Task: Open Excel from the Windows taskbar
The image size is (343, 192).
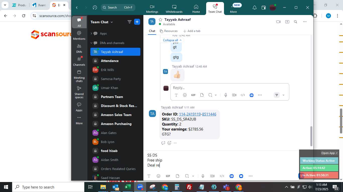Action: coord(128,187)
